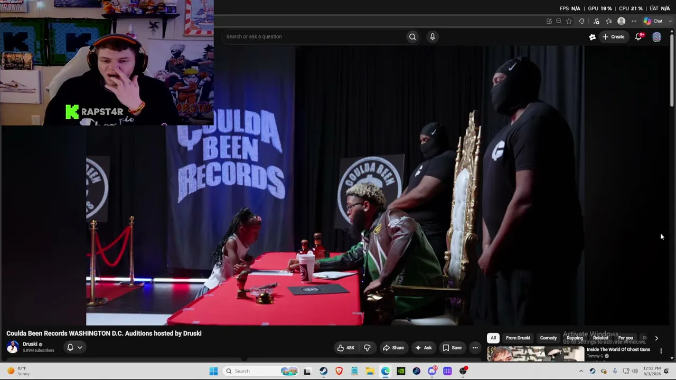
Task: Open options menu for Ghost Guns video
Action: [661, 350]
